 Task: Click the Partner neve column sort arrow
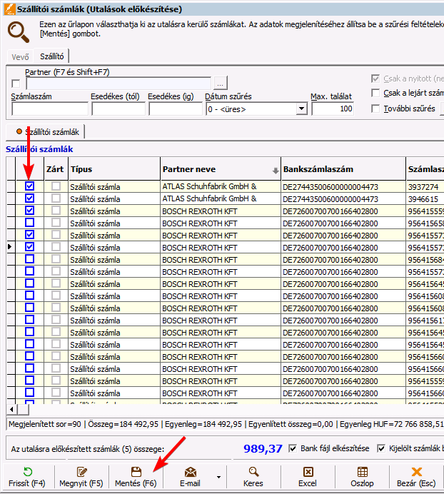(276, 171)
